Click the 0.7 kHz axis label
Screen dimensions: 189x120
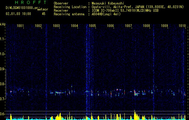point(2,99)
